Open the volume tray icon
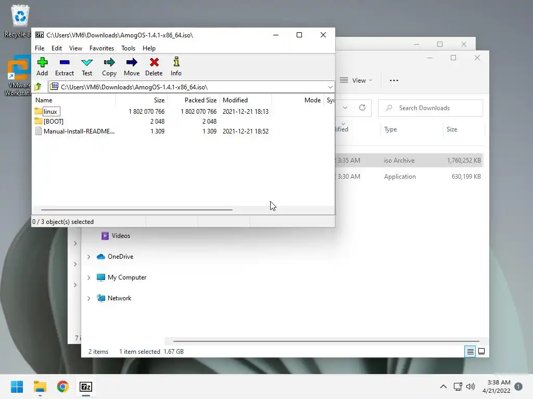The width and height of the screenshot is (533, 399). (471, 387)
